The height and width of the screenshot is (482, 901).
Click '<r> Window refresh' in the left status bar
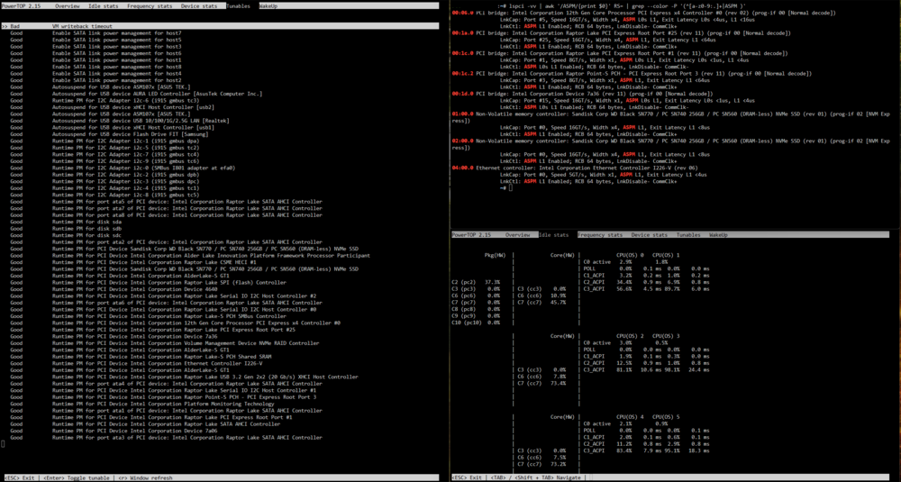coord(144,478)
